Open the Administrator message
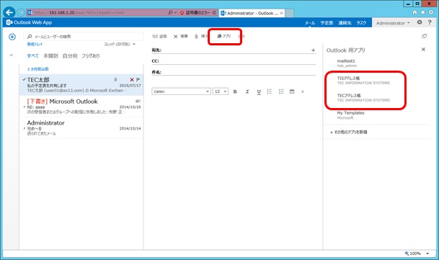 pyautogui.click(x=81, y=128)
